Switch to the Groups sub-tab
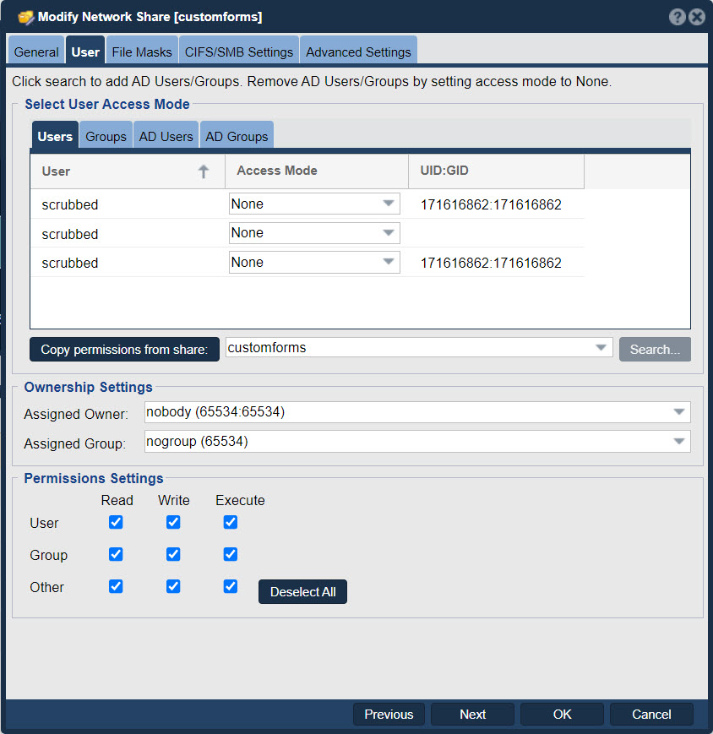This screenshot has width=713, height=734. [x=106, y=136]
